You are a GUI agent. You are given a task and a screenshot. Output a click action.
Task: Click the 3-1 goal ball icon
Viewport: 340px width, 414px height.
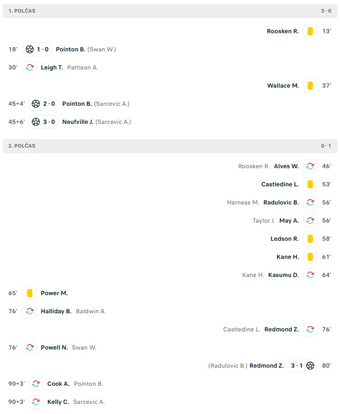click(x=310, y=366)
